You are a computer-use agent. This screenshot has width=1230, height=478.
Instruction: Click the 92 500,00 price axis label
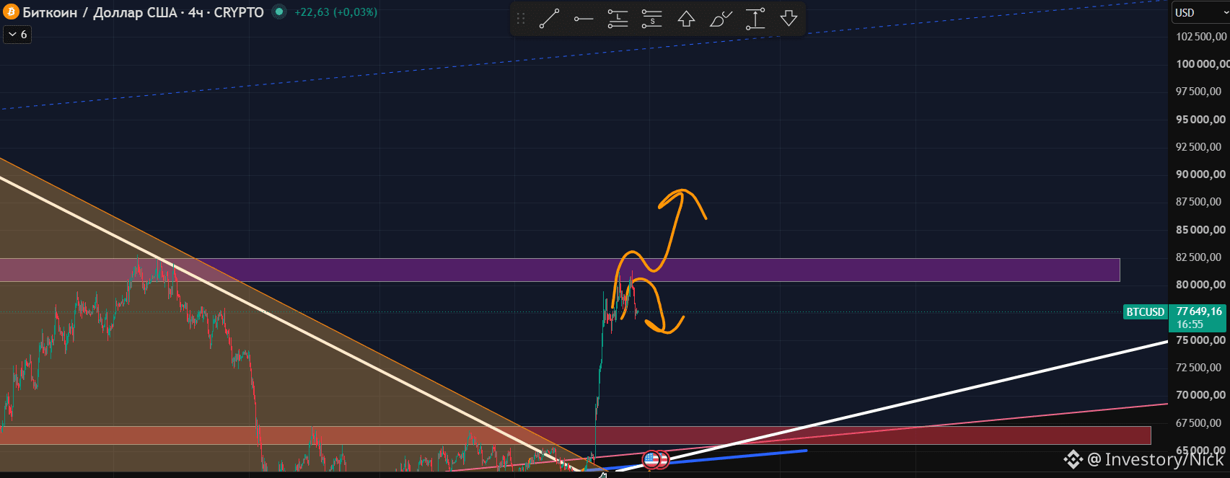1199,146
